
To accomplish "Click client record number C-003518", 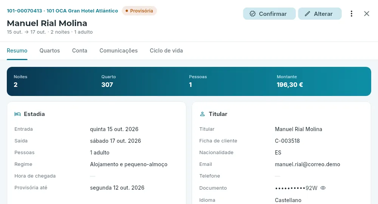I will click(x=287, y=141).
